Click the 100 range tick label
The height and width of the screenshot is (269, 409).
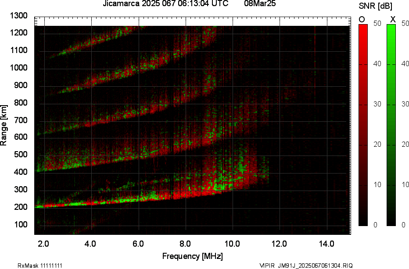pyautogui.click(x=21, y=225)
